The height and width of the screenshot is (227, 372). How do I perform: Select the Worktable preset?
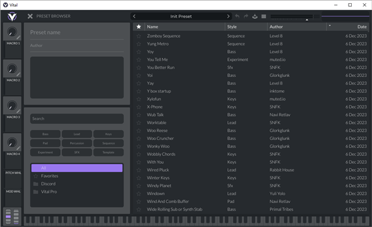pos(251,123)
